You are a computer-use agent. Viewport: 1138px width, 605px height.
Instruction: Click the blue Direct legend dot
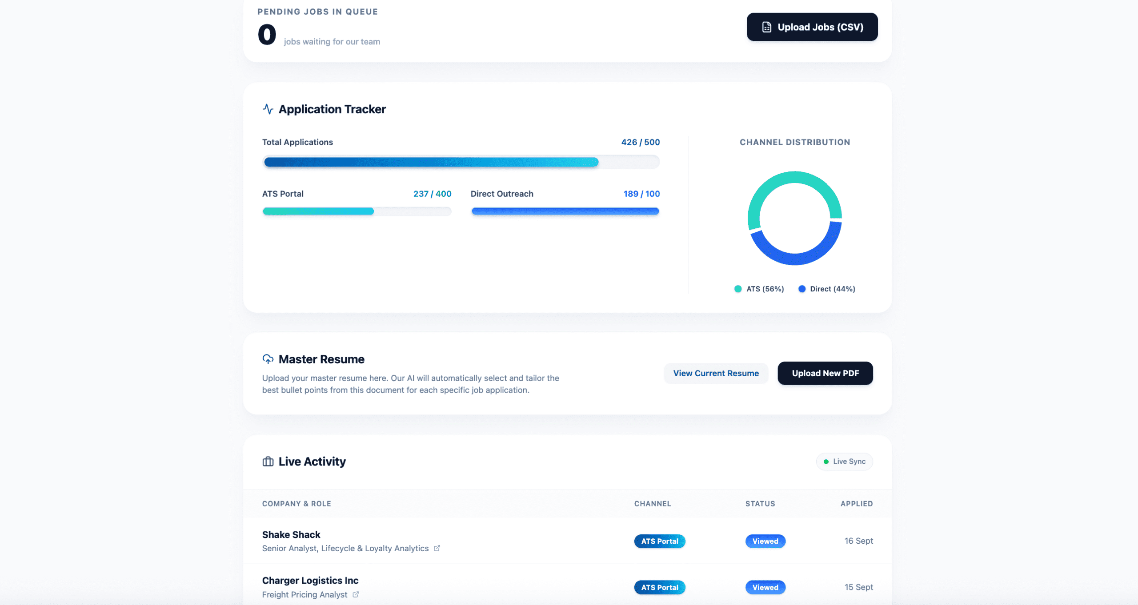coord(802,289)
